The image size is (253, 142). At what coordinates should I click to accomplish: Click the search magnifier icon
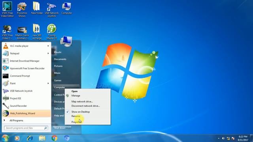click(46, 128)
